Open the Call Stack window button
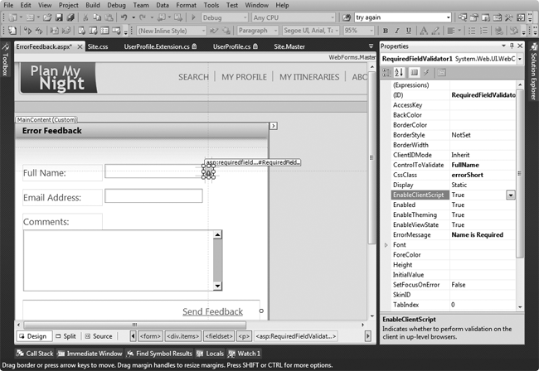This screenshot has height=371, width=539. (x=35, y=354)
